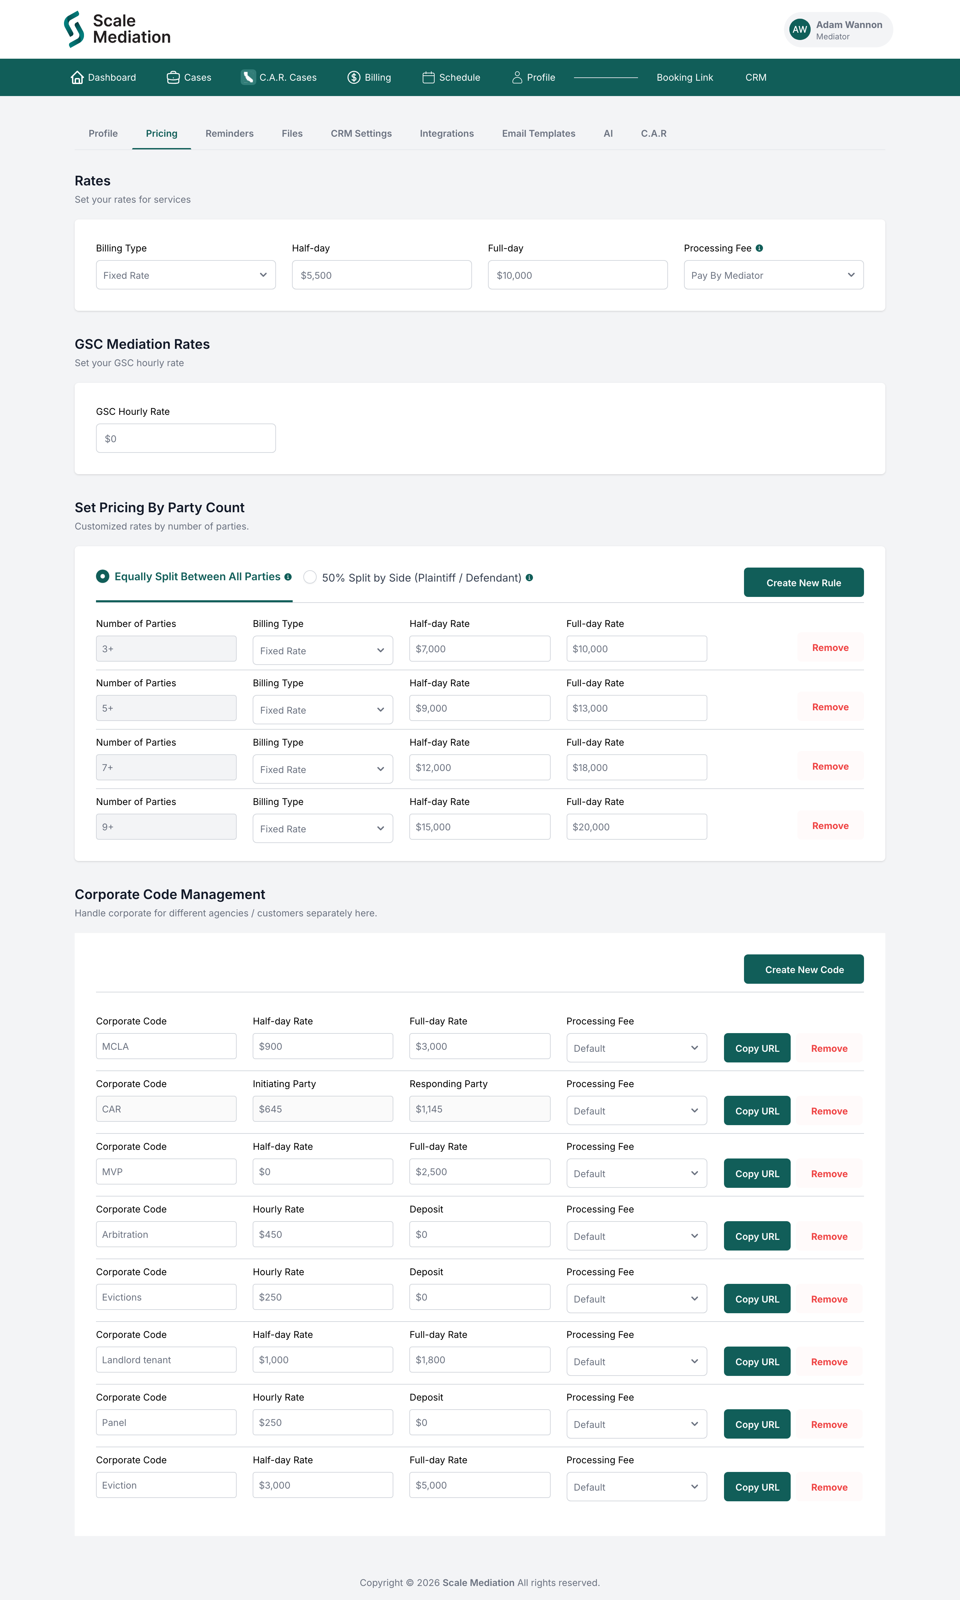Click Adam Wannon user name
Viewport: 960px width, 1600px height.
click(849, 25)
